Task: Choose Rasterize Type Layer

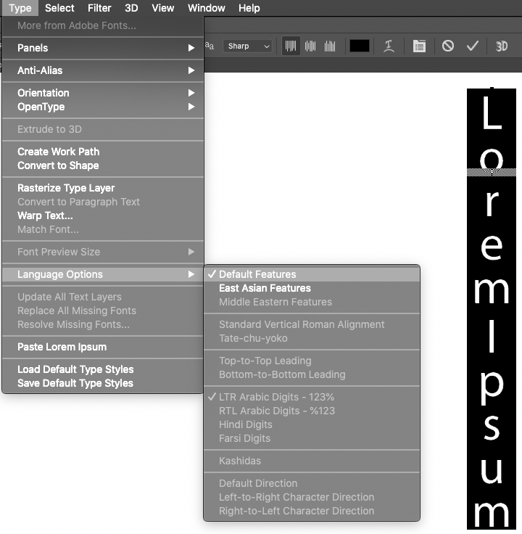Action: click(103, 188)
